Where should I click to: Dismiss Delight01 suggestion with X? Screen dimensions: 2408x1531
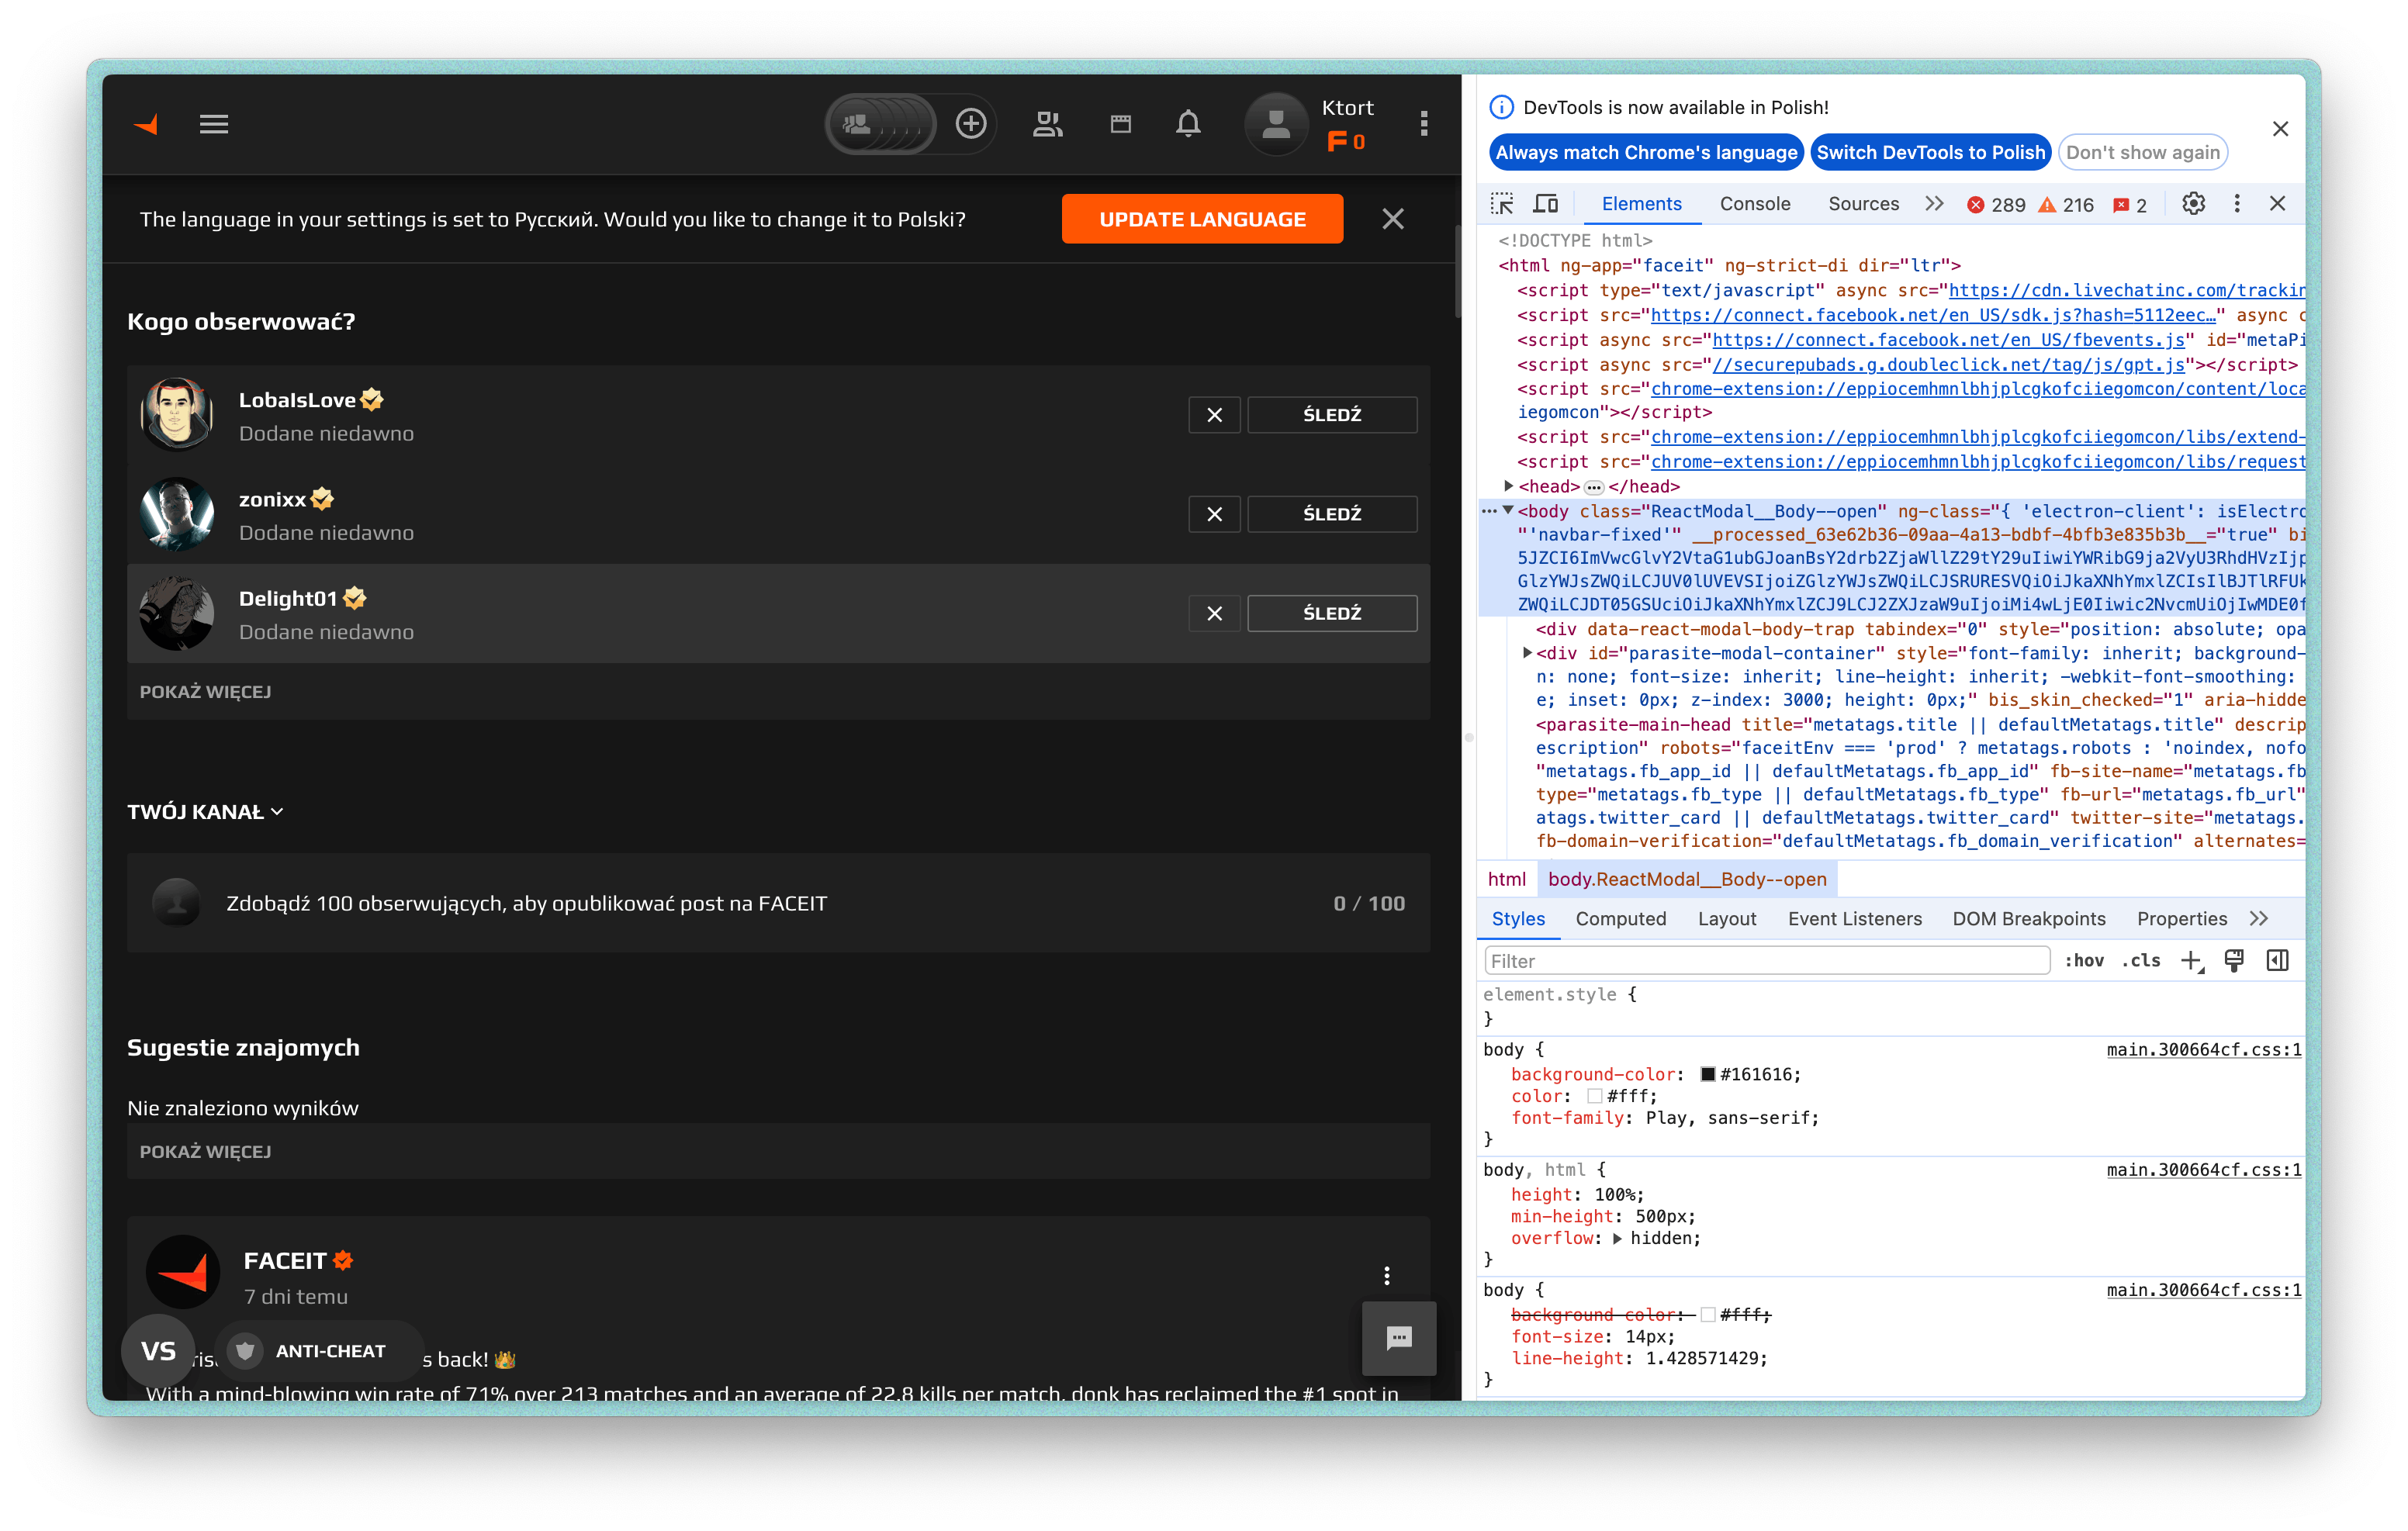pos(1214,613)
